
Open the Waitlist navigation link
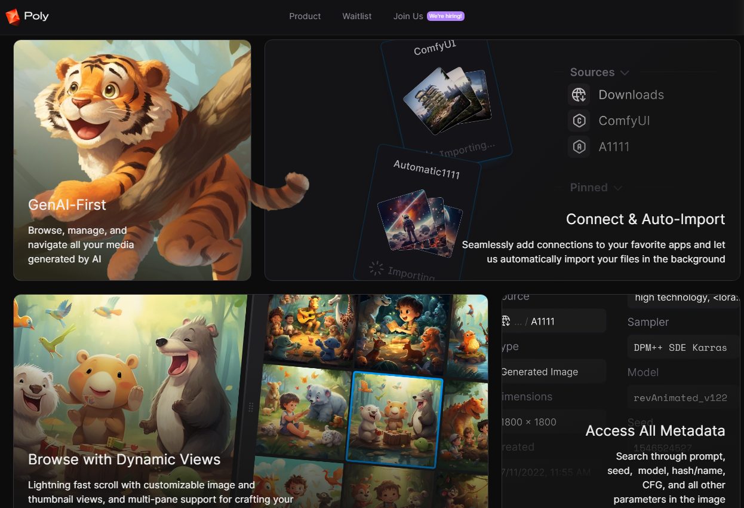click(x=357, y=16)
